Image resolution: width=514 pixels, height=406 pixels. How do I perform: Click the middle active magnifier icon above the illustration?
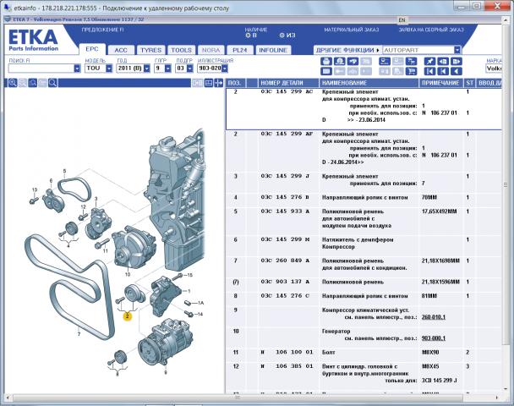click(x=32, y=83)
